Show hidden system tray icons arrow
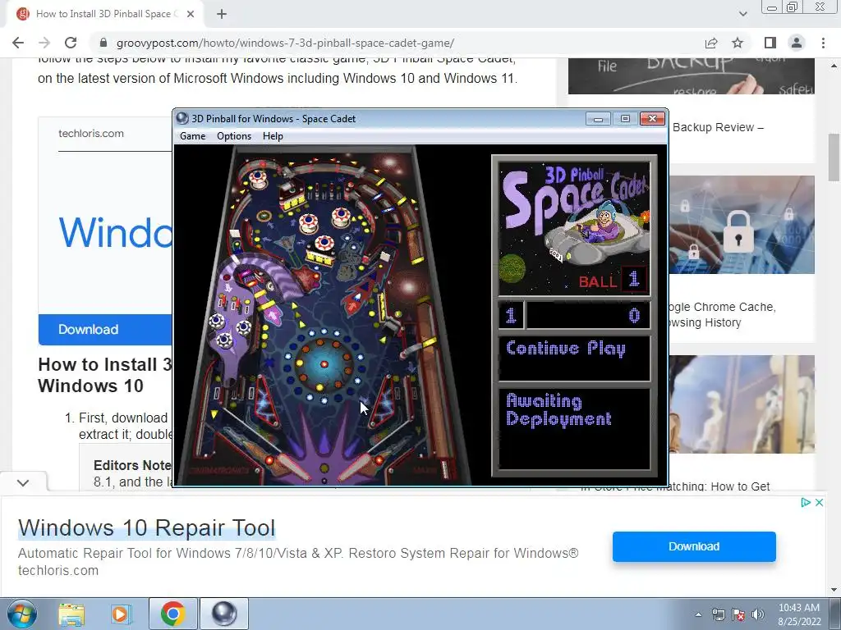Image resolution: width=841 pixels, height=630 pixels. [x=698, y=614]
